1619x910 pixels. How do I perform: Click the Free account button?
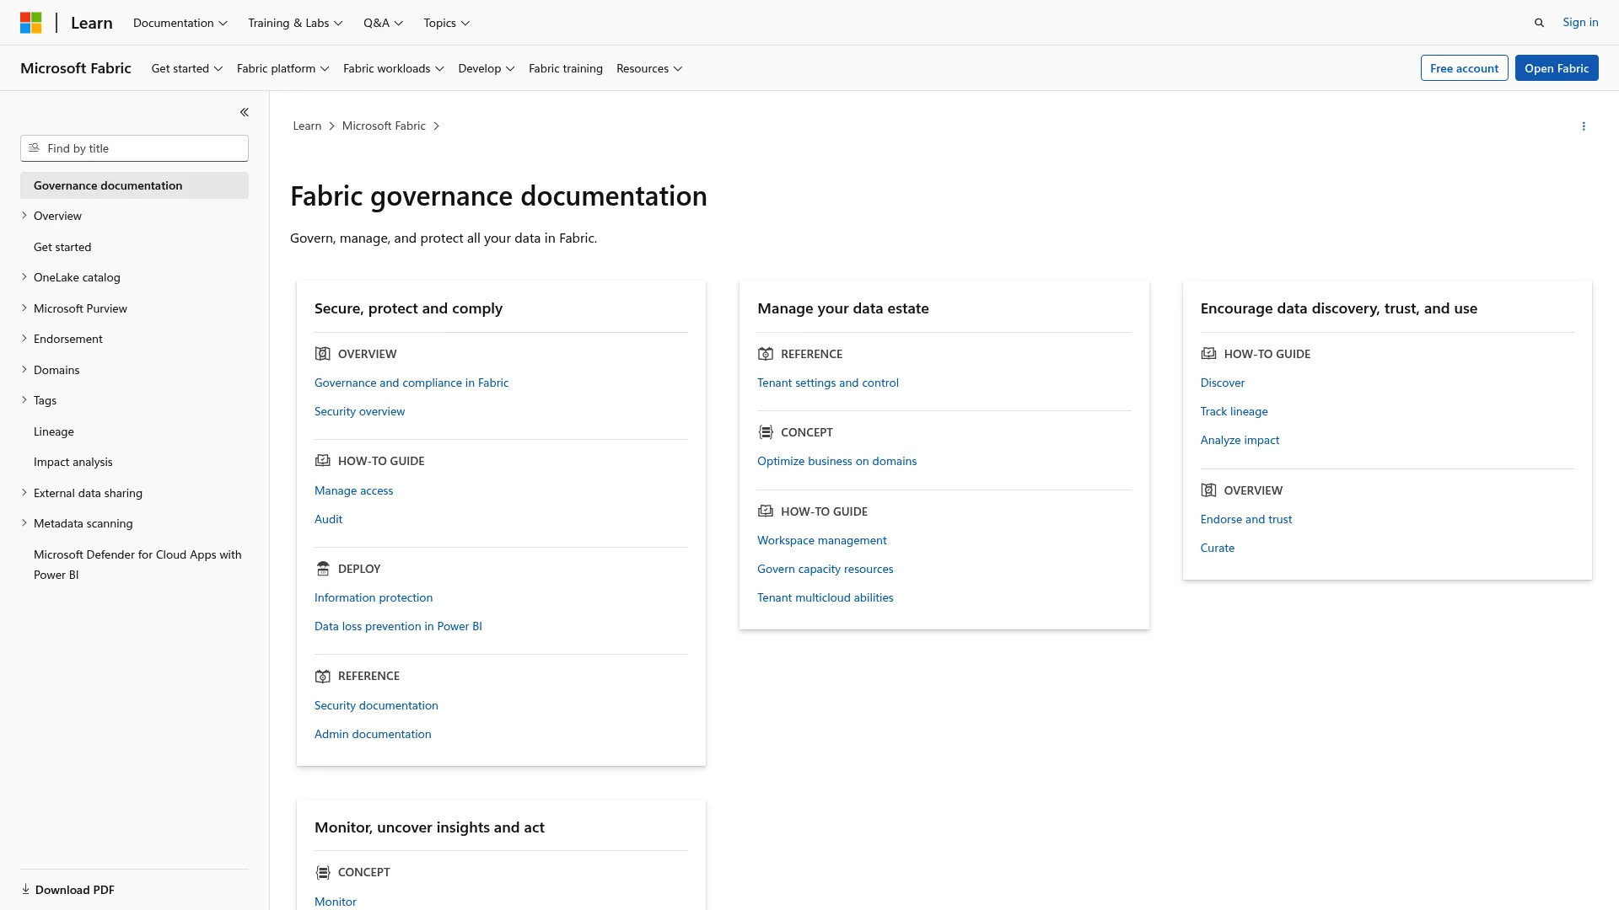pos(1464,68)
